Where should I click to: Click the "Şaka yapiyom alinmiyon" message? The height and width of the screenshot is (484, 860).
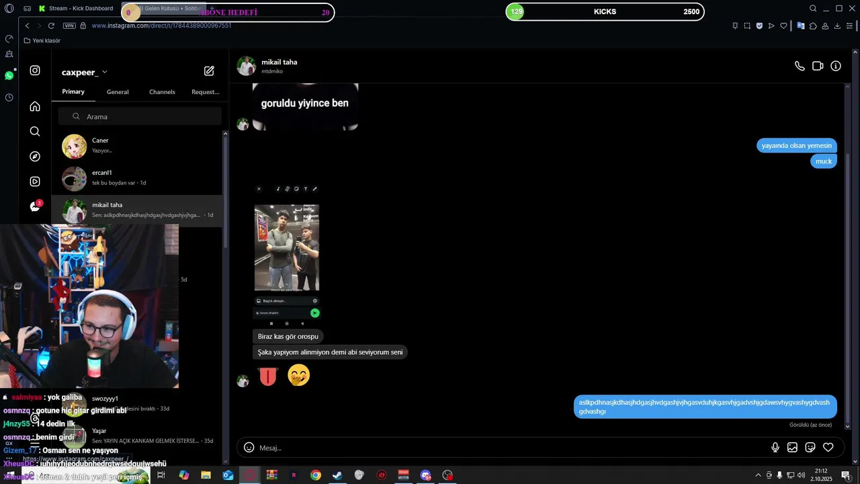coord(330,352)
